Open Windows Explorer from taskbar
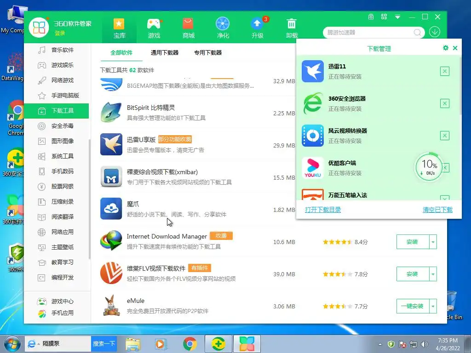 coord(133,344)
